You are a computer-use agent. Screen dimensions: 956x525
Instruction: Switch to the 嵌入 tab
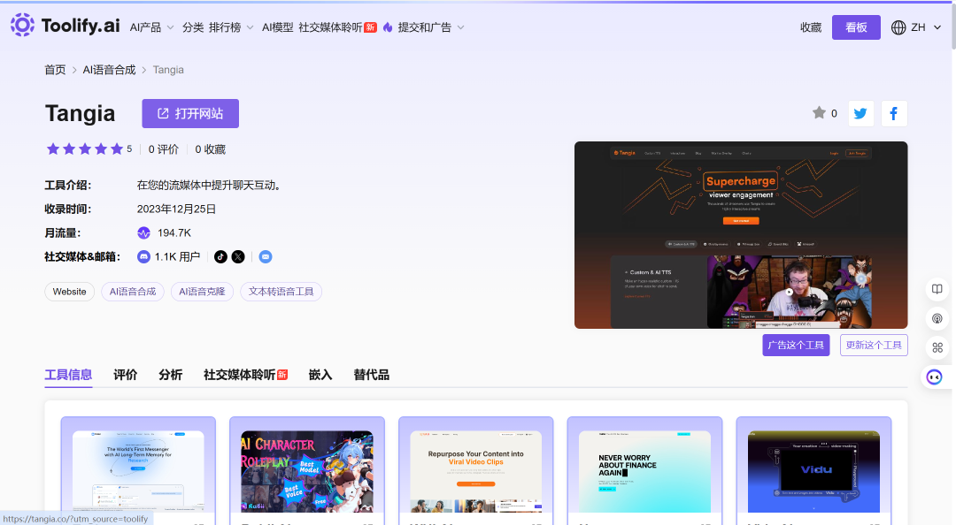(320, 375)
